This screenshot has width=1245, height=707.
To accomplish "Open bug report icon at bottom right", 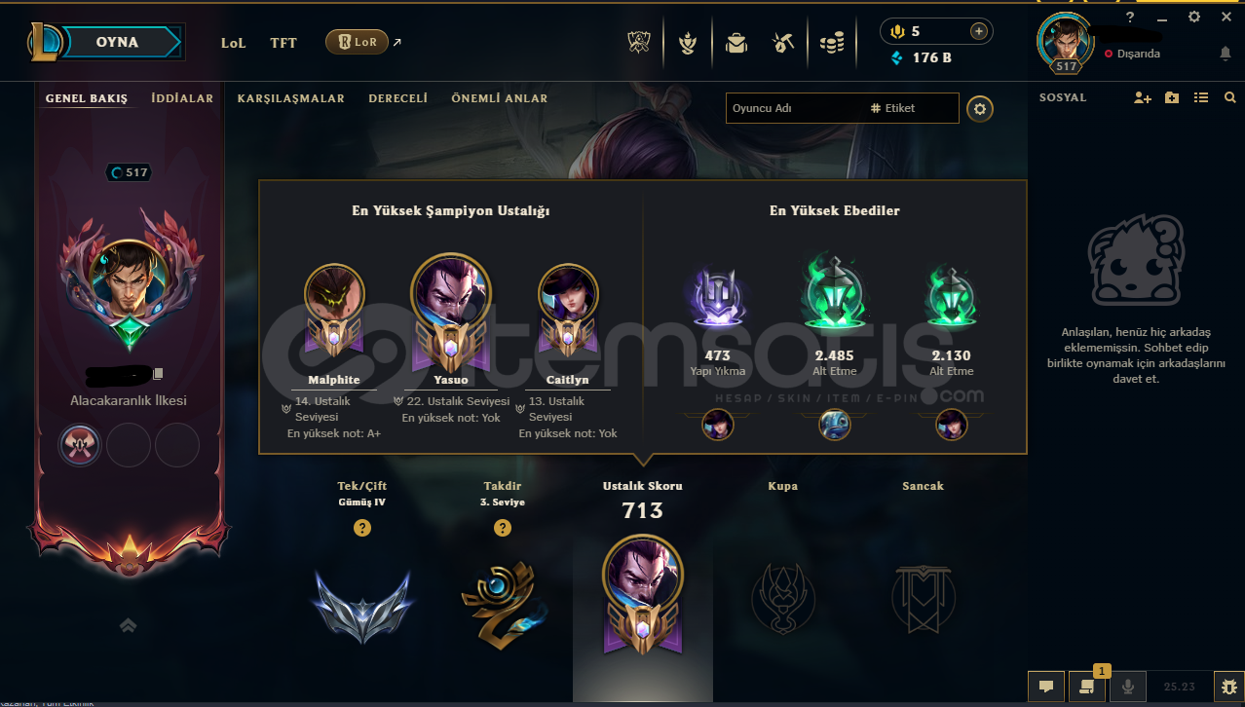I will pyautogui.click(x=1228, y=686).
